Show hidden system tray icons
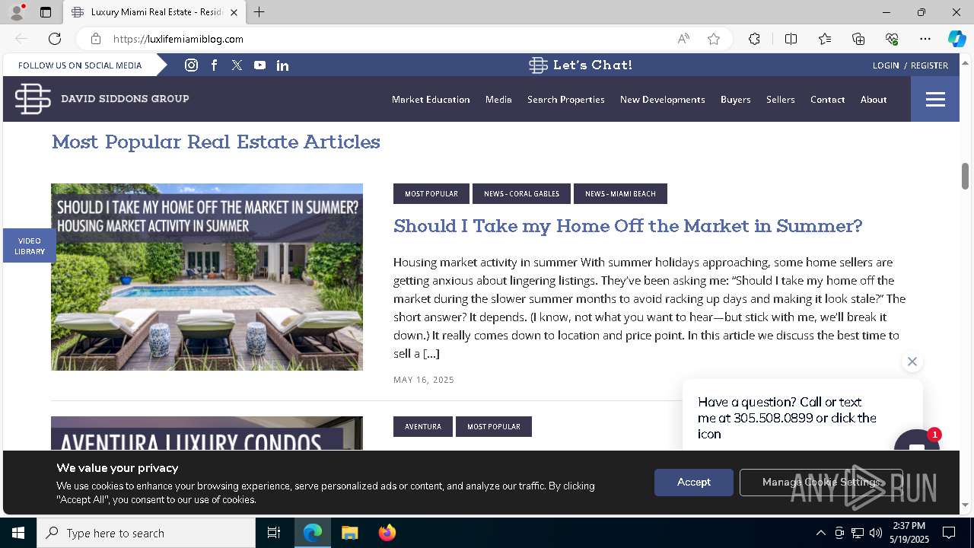 point(820,533)
